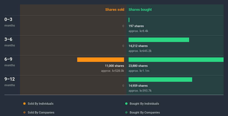Click the approx. kr8.4k value
This screenshot has width=228, height=116.
tap(138, 31)
